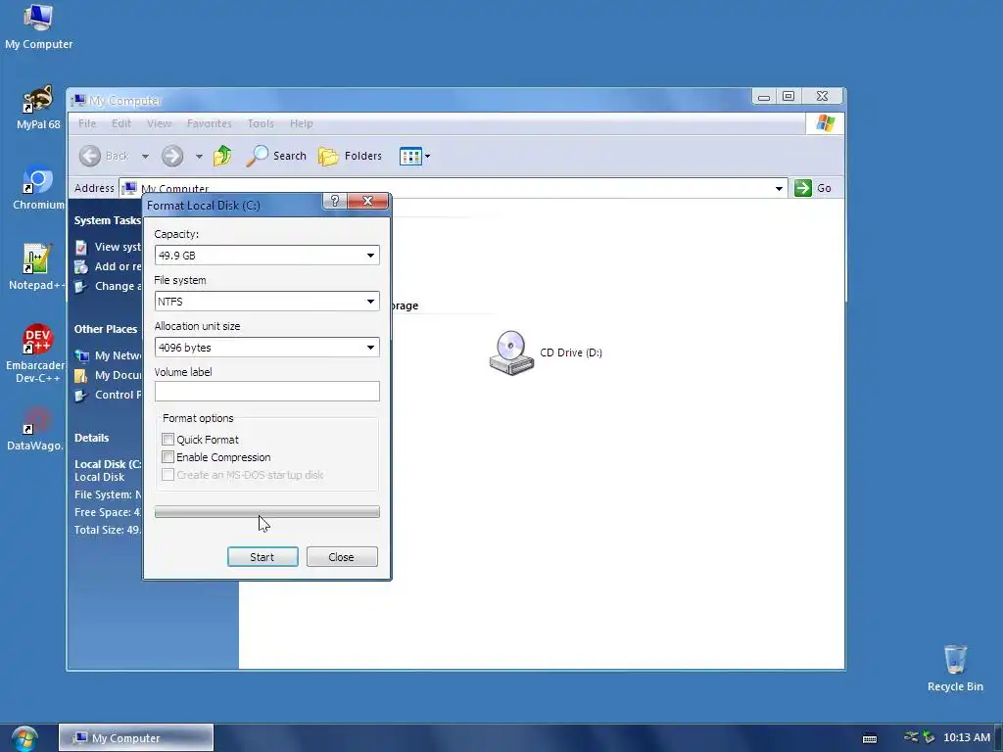Close the Format Local Disk dialog

pos(368,201)
